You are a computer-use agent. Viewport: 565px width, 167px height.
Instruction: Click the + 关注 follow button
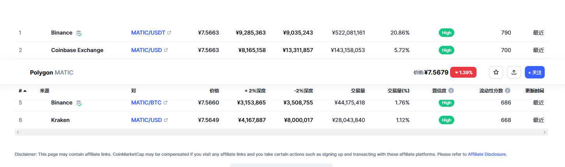pyautogui.click(x=535, y=72)
